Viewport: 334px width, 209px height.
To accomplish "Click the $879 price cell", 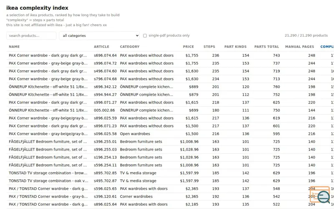I will coord(193,95).
